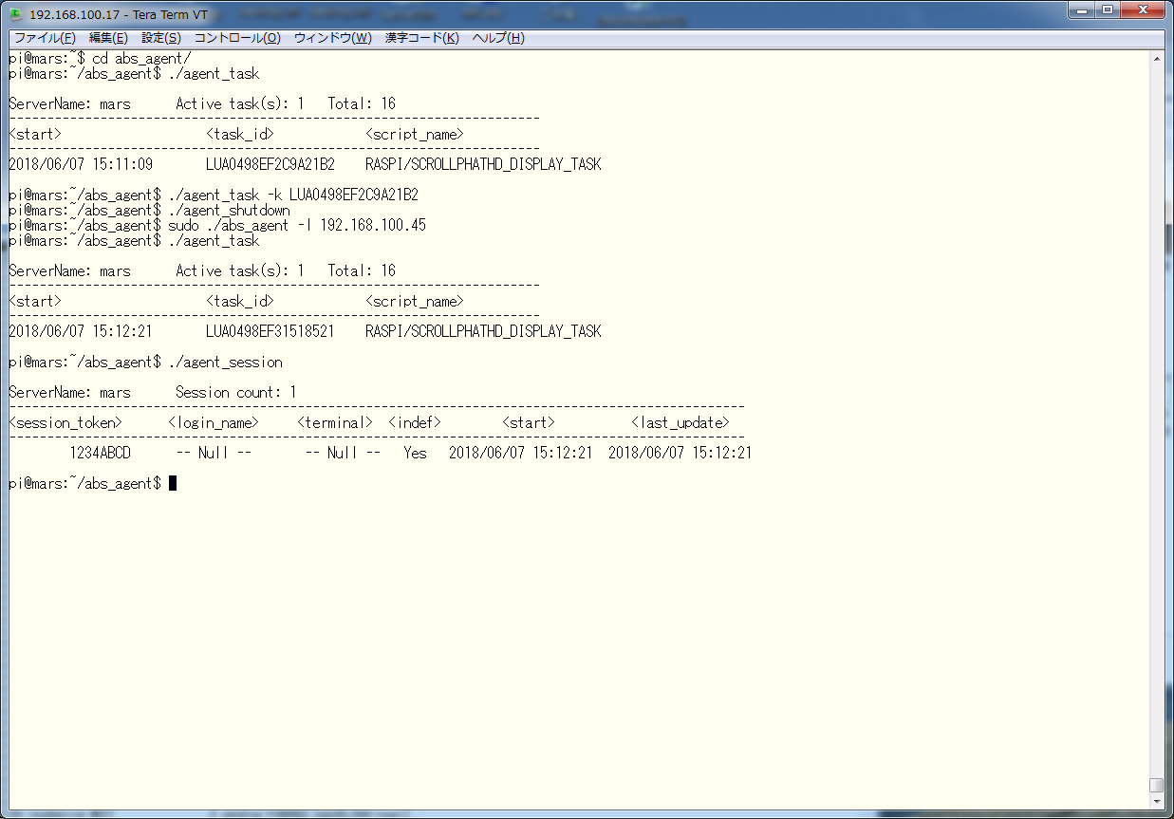Maximize the Tera Term window

point(1108,10)
